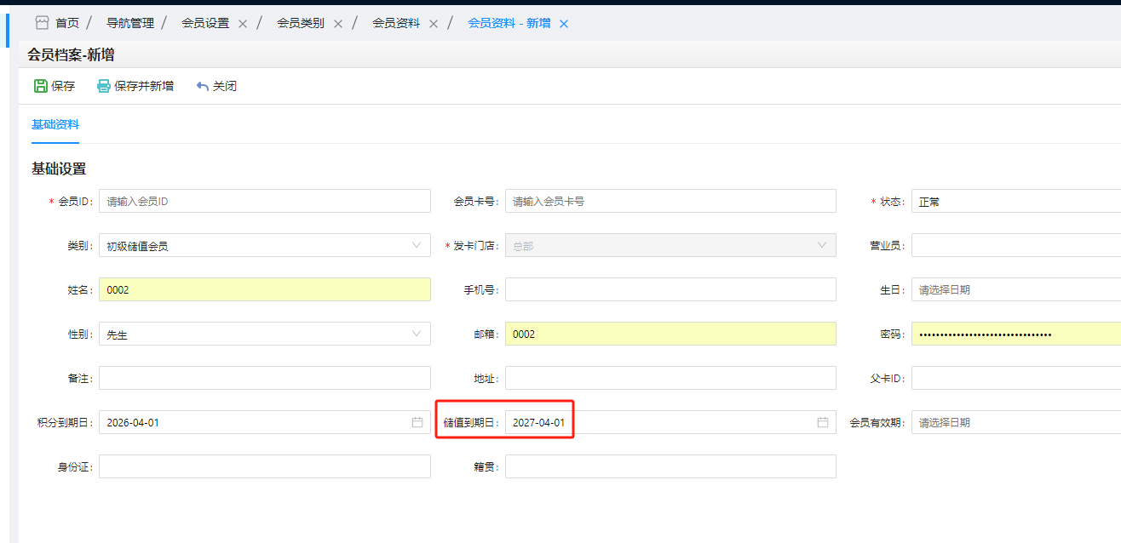Click the 会员档案-新增 page title
This screenshot has height=543, width=1121.
(71, 55)
